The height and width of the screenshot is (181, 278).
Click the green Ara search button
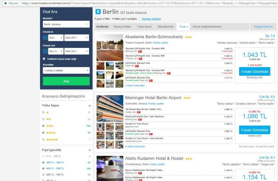click(66, 81)
